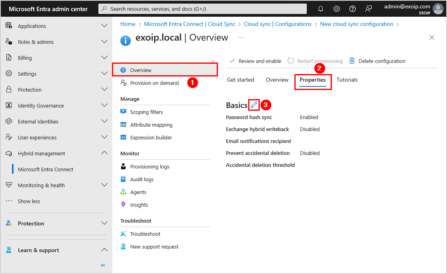Click the Roles & admins sidebar icon

tap(9, 42)
